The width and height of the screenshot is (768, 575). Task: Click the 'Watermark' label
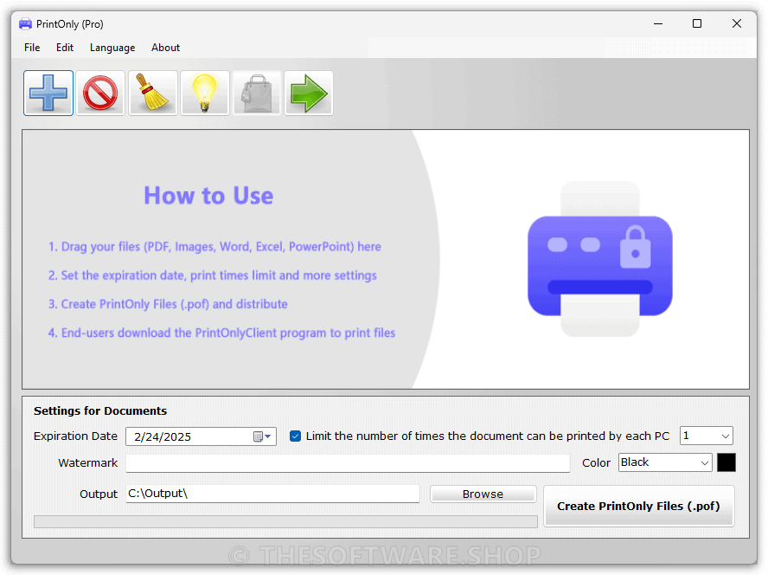tap(87, 462)
